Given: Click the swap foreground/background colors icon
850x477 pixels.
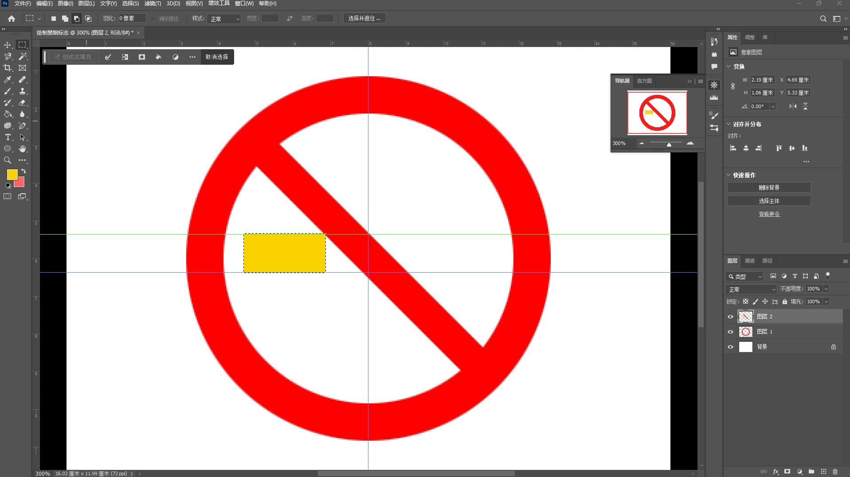Looking at the screenshot, I should pyautogui.click(x=24, y=171).
